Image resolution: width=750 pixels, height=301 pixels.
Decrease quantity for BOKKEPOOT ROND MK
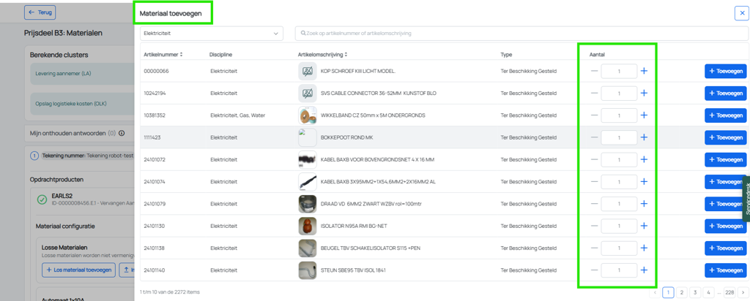click(594, 137)
